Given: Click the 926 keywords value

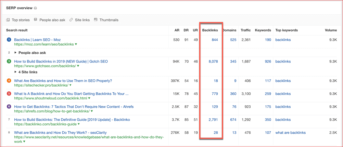Looking at the screenshot, I should click(x=268, y=62).
